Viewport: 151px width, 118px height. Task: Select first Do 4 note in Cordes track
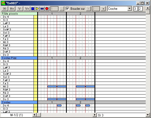[59, 106]
